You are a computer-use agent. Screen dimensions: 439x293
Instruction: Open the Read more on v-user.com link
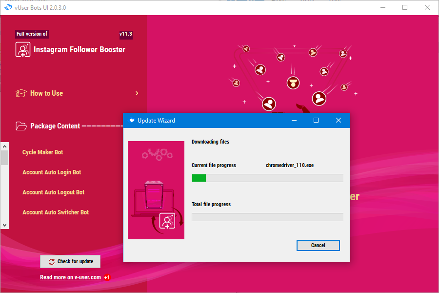(x=70, y=277)
